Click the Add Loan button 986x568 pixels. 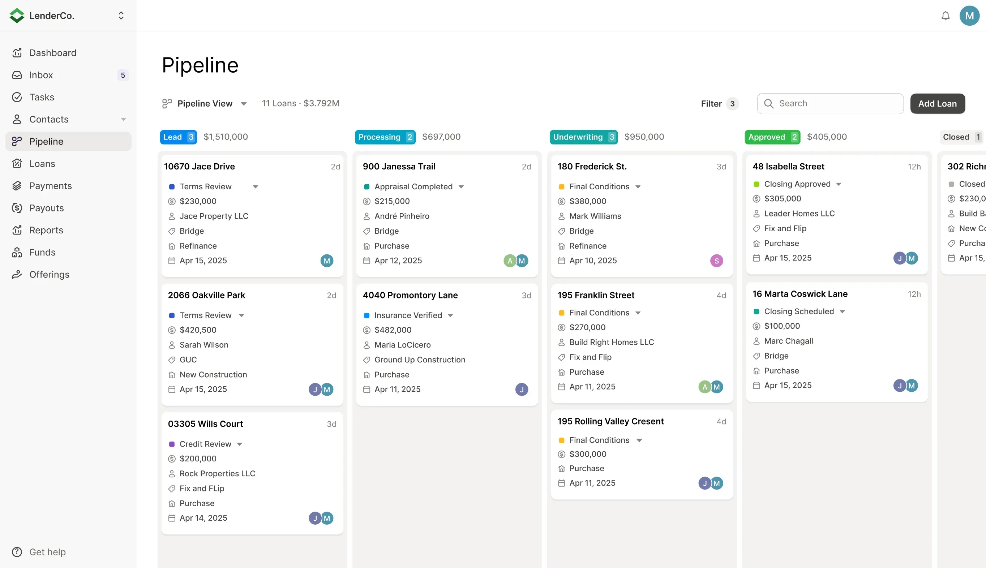click(x=937, y=103)
